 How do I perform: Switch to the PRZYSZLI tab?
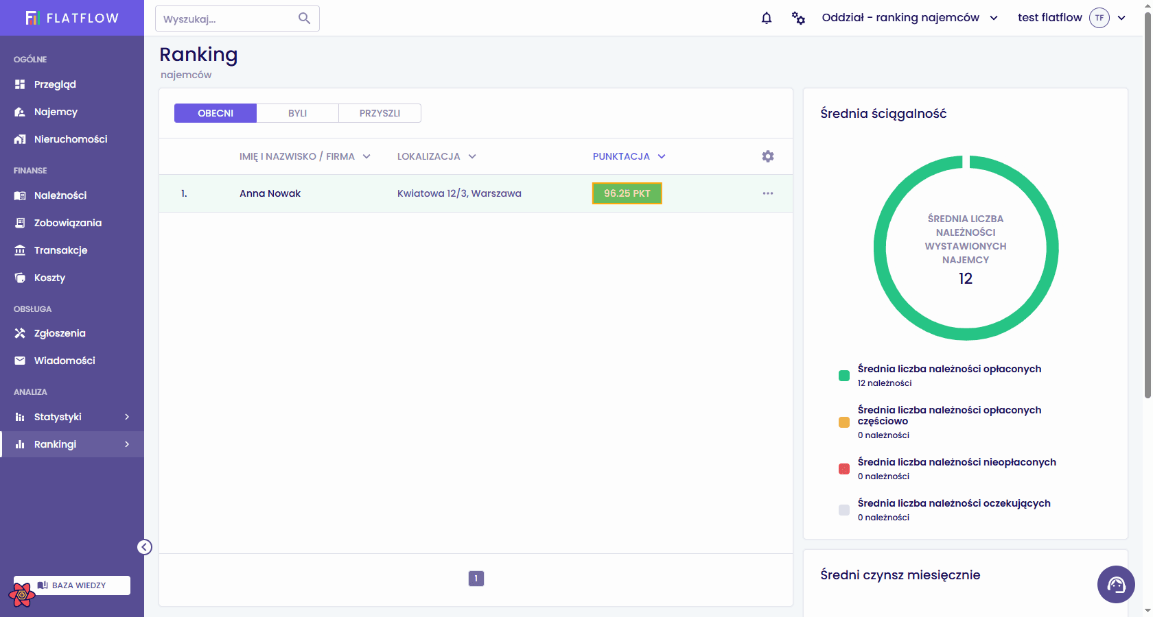pyautogui.click(x=380, y=113)
